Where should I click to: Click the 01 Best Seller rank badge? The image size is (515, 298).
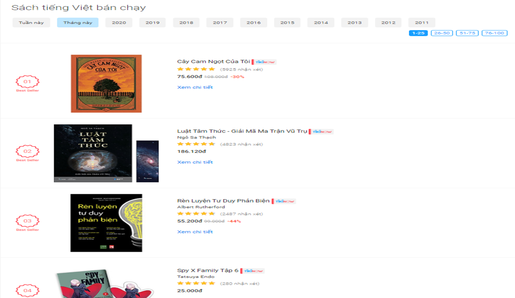pos(28,84)
